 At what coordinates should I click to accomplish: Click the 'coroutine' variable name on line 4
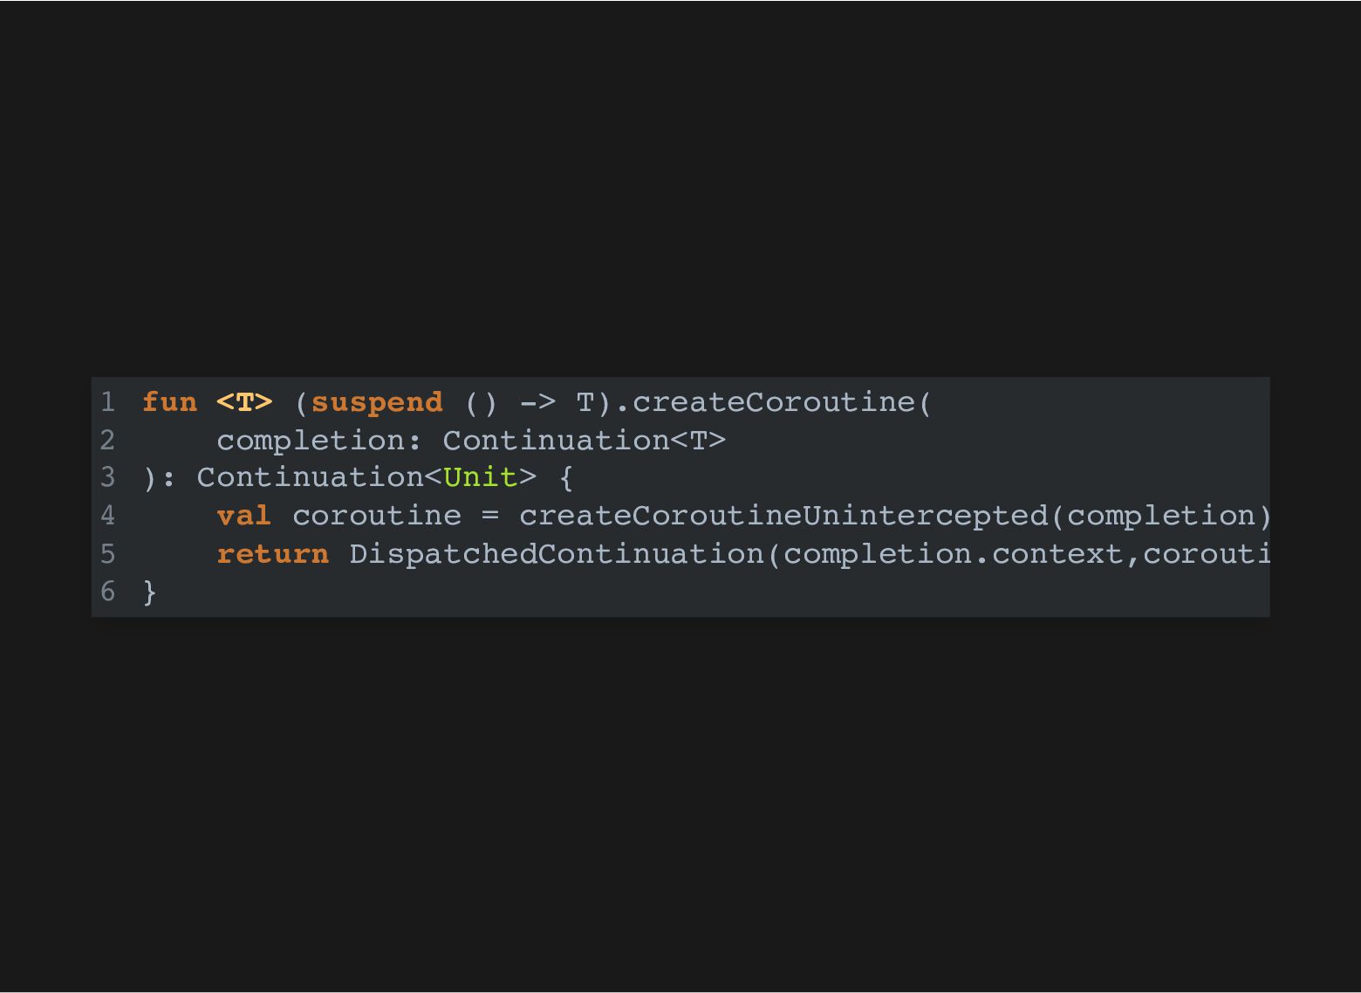[x=377, y=516]
